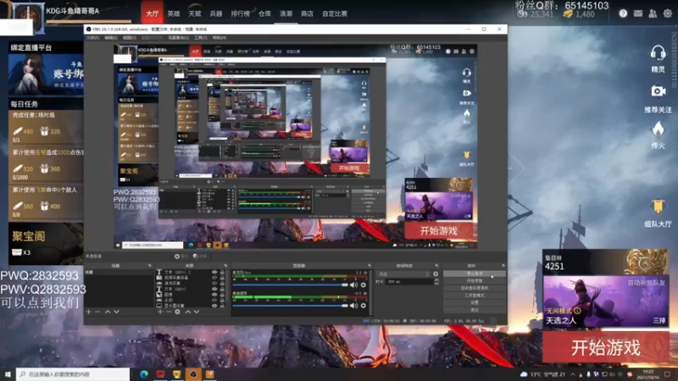Toggle visibility of 显示器采集 source
The height and width of the screenshot is (381, 678).
pyautogui.click(x=214, y=306)
